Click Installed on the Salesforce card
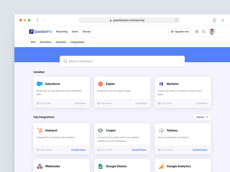 point(80,103)
